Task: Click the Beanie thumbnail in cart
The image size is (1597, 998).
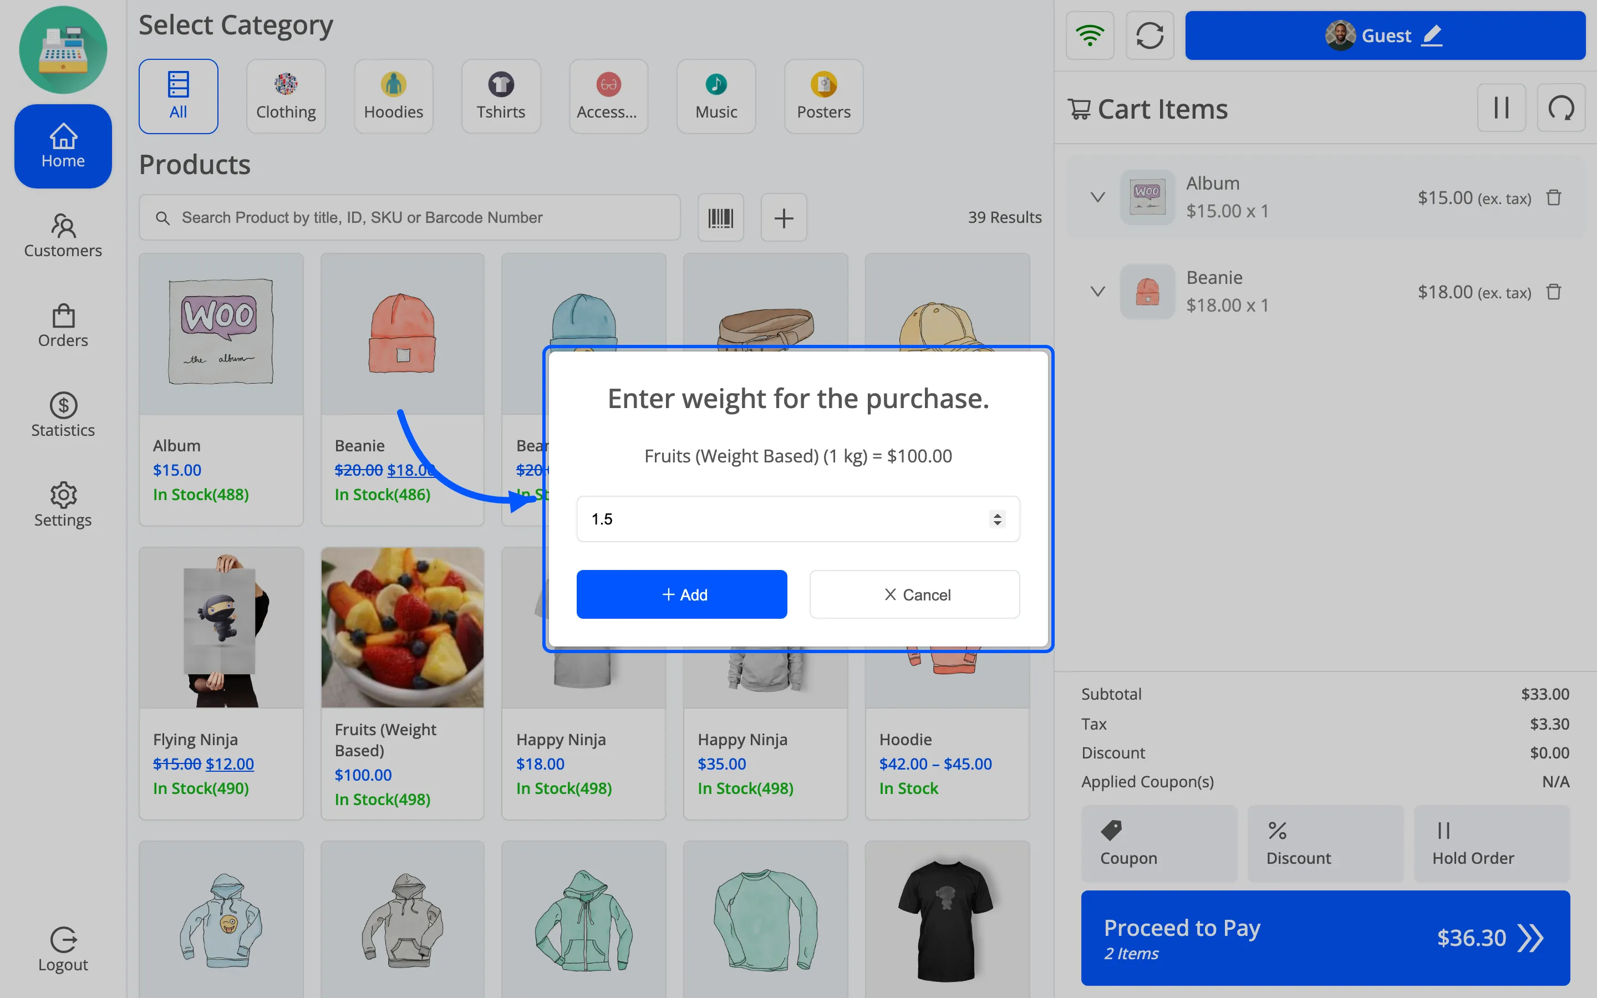Action: (1147, 292)
